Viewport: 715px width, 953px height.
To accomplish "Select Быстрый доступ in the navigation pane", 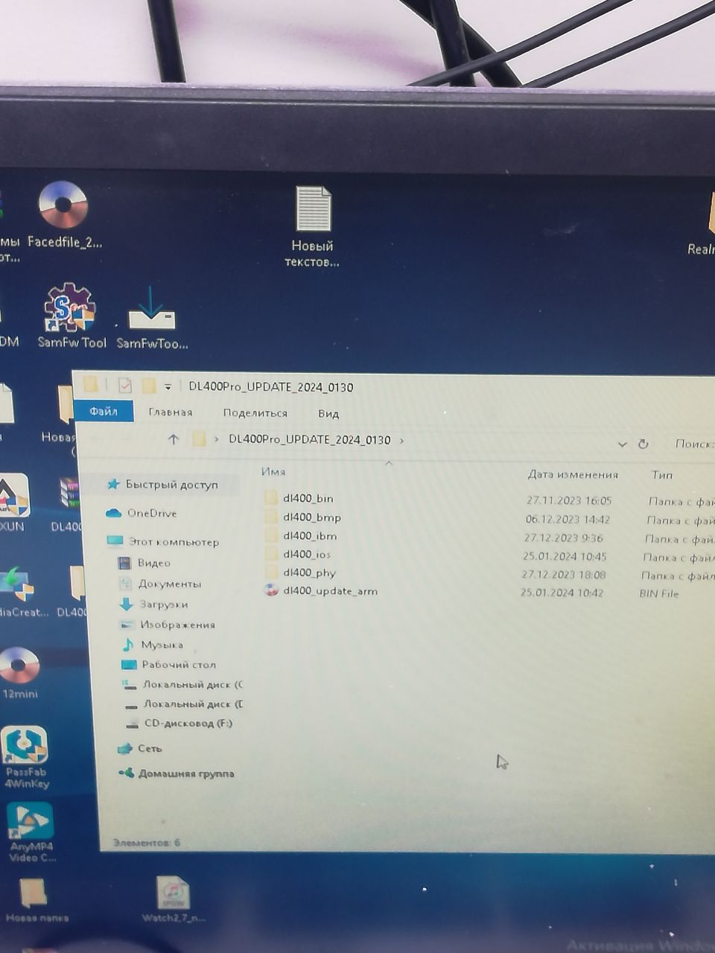I will click(163, 485).
